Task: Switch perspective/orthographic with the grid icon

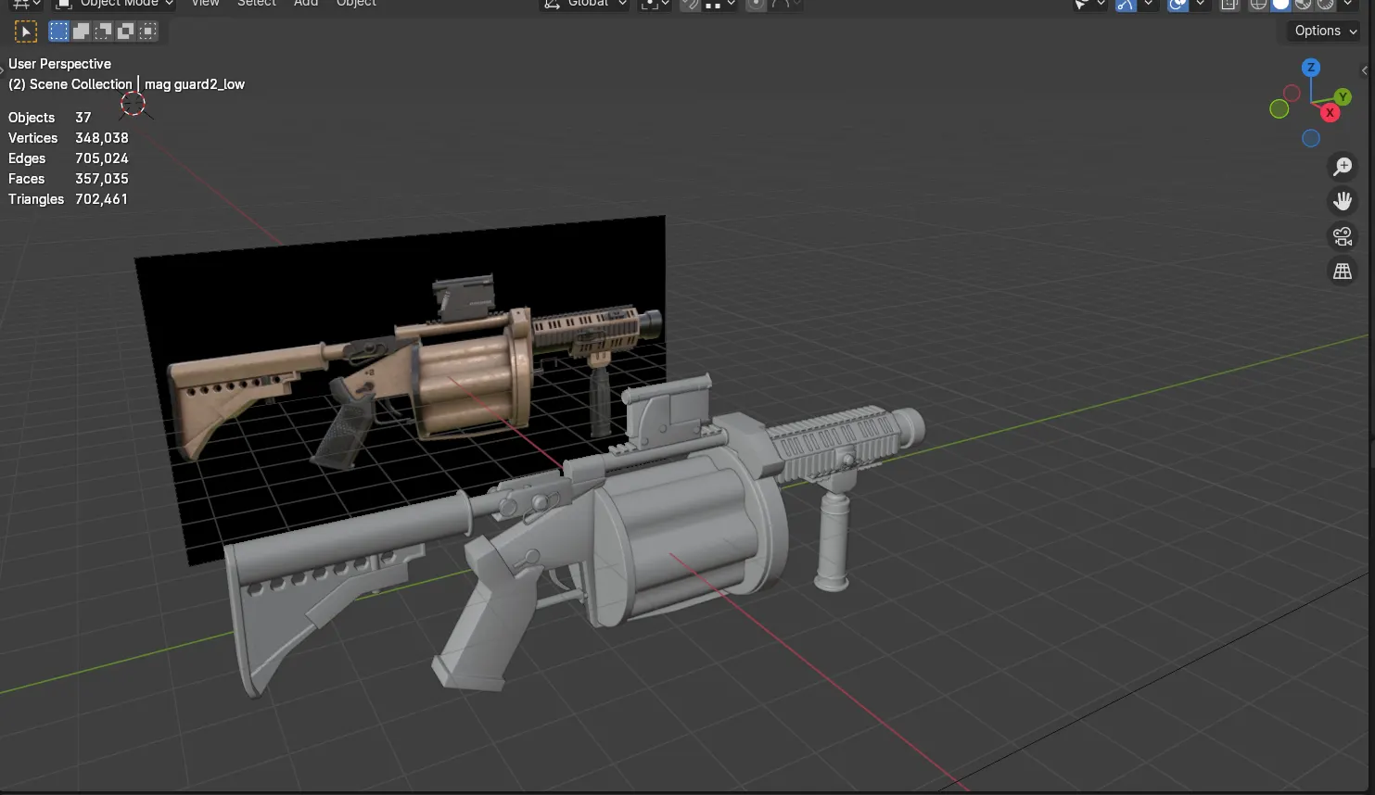Action: point(1343,271)
